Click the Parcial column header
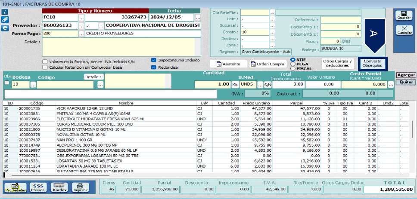This screenshot has width=417, height=199. [296, 103]
